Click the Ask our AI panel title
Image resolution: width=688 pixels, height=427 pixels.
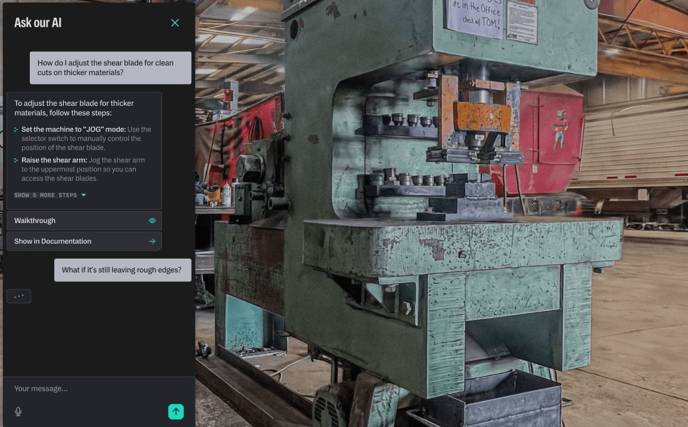[x=38, y=23]
